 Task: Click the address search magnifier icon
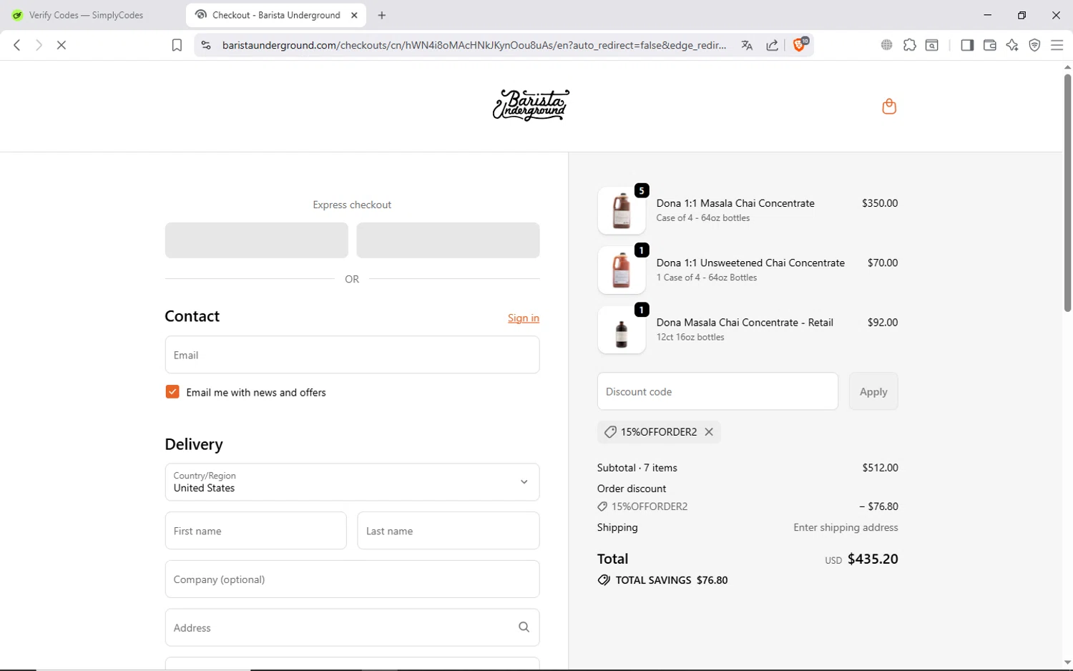[524, 627]
